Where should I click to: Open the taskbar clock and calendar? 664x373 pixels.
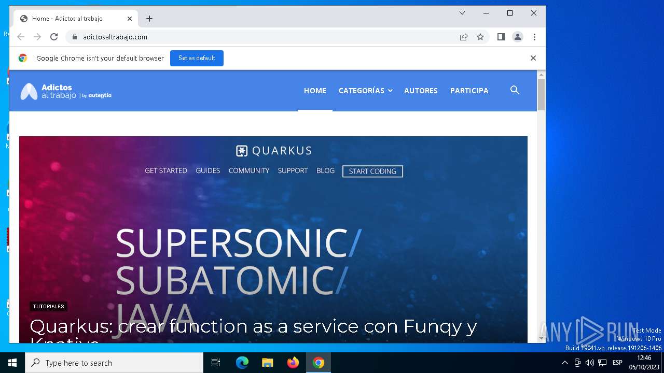pos(644,363)
